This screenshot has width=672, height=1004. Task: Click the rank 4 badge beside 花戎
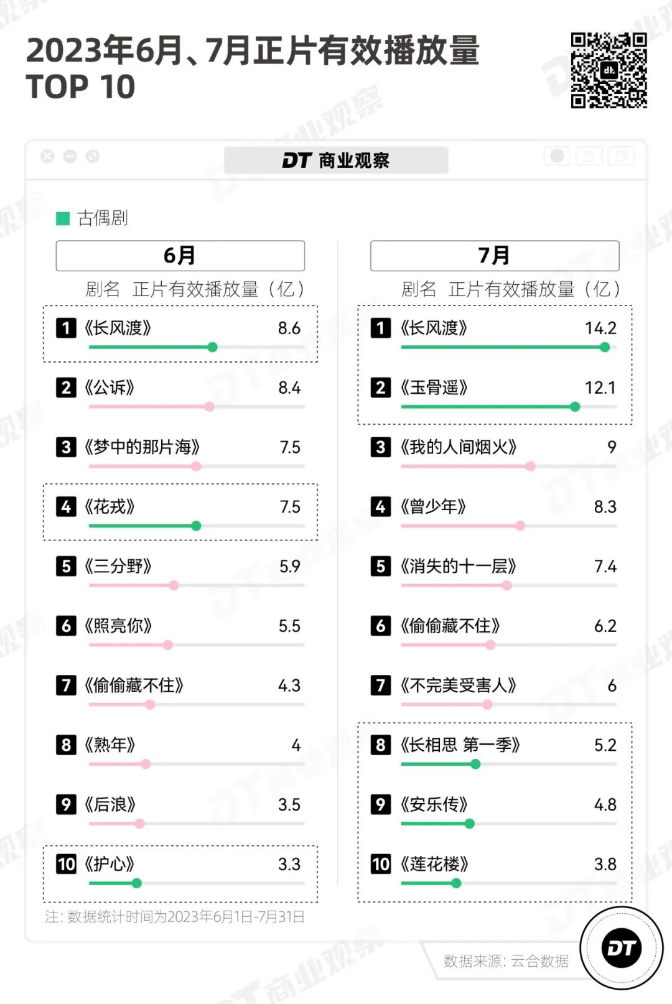pyautogui.click(x=66, y=507)
